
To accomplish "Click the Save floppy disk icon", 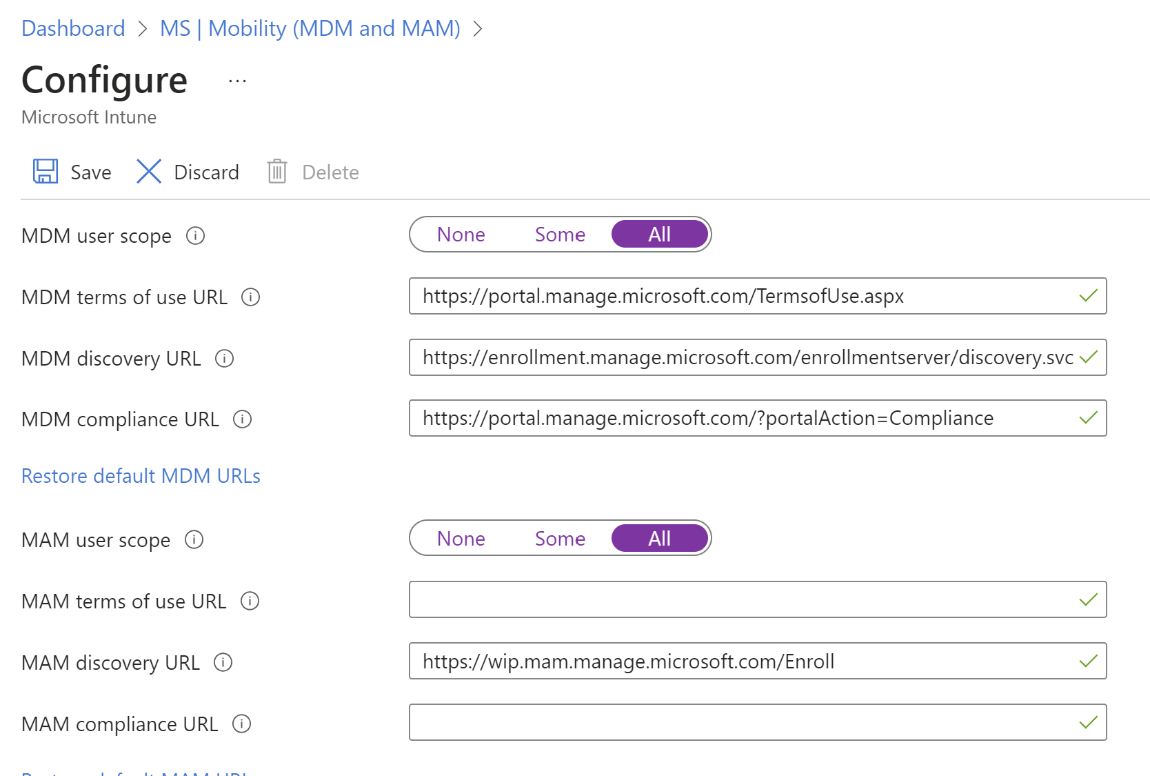I will click(46, 171).
